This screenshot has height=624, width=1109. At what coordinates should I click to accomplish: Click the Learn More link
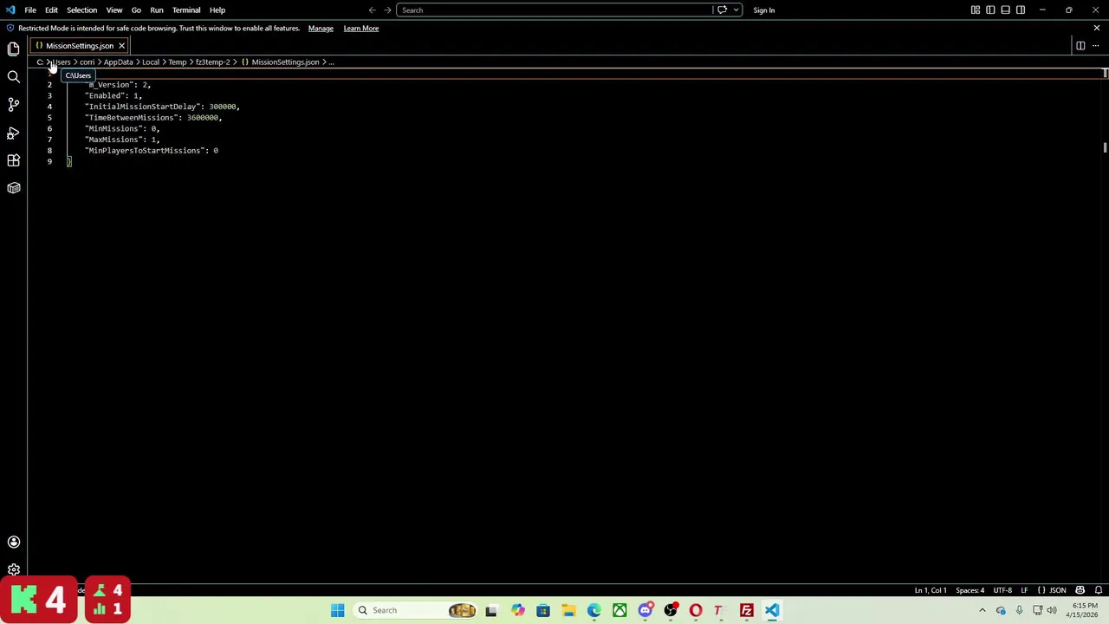tap(360, 28)
